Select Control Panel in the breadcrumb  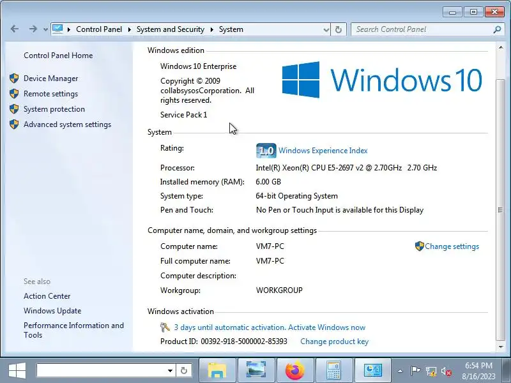99,29
